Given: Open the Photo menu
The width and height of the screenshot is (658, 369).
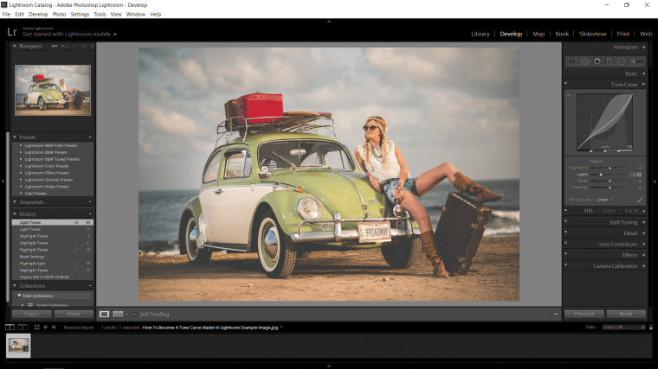Looking at the screenshot, I should [59, 14].
